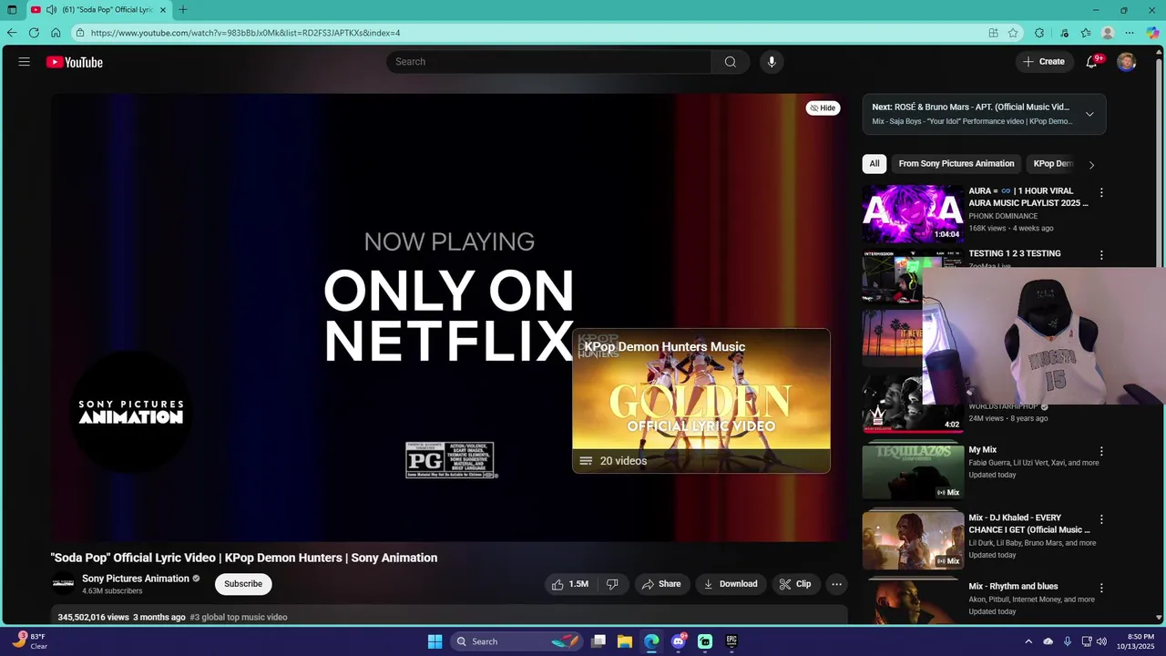Open the split screen app icon
The height and width of the screenshot is (656, 1166).
click(993, 33)
